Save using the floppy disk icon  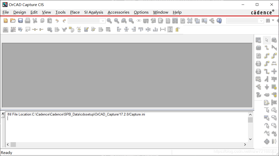[20, 21]
